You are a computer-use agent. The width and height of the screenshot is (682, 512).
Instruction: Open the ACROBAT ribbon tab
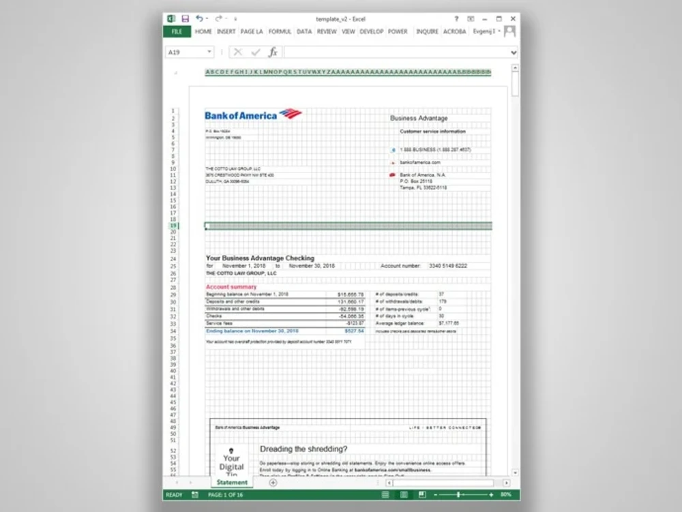pos(454,31)
